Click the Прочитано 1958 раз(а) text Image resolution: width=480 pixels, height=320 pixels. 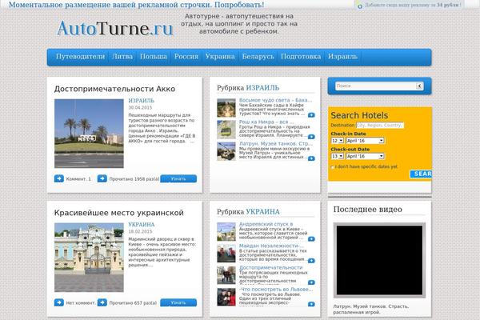pyautogui.click(x=134, y=179)
